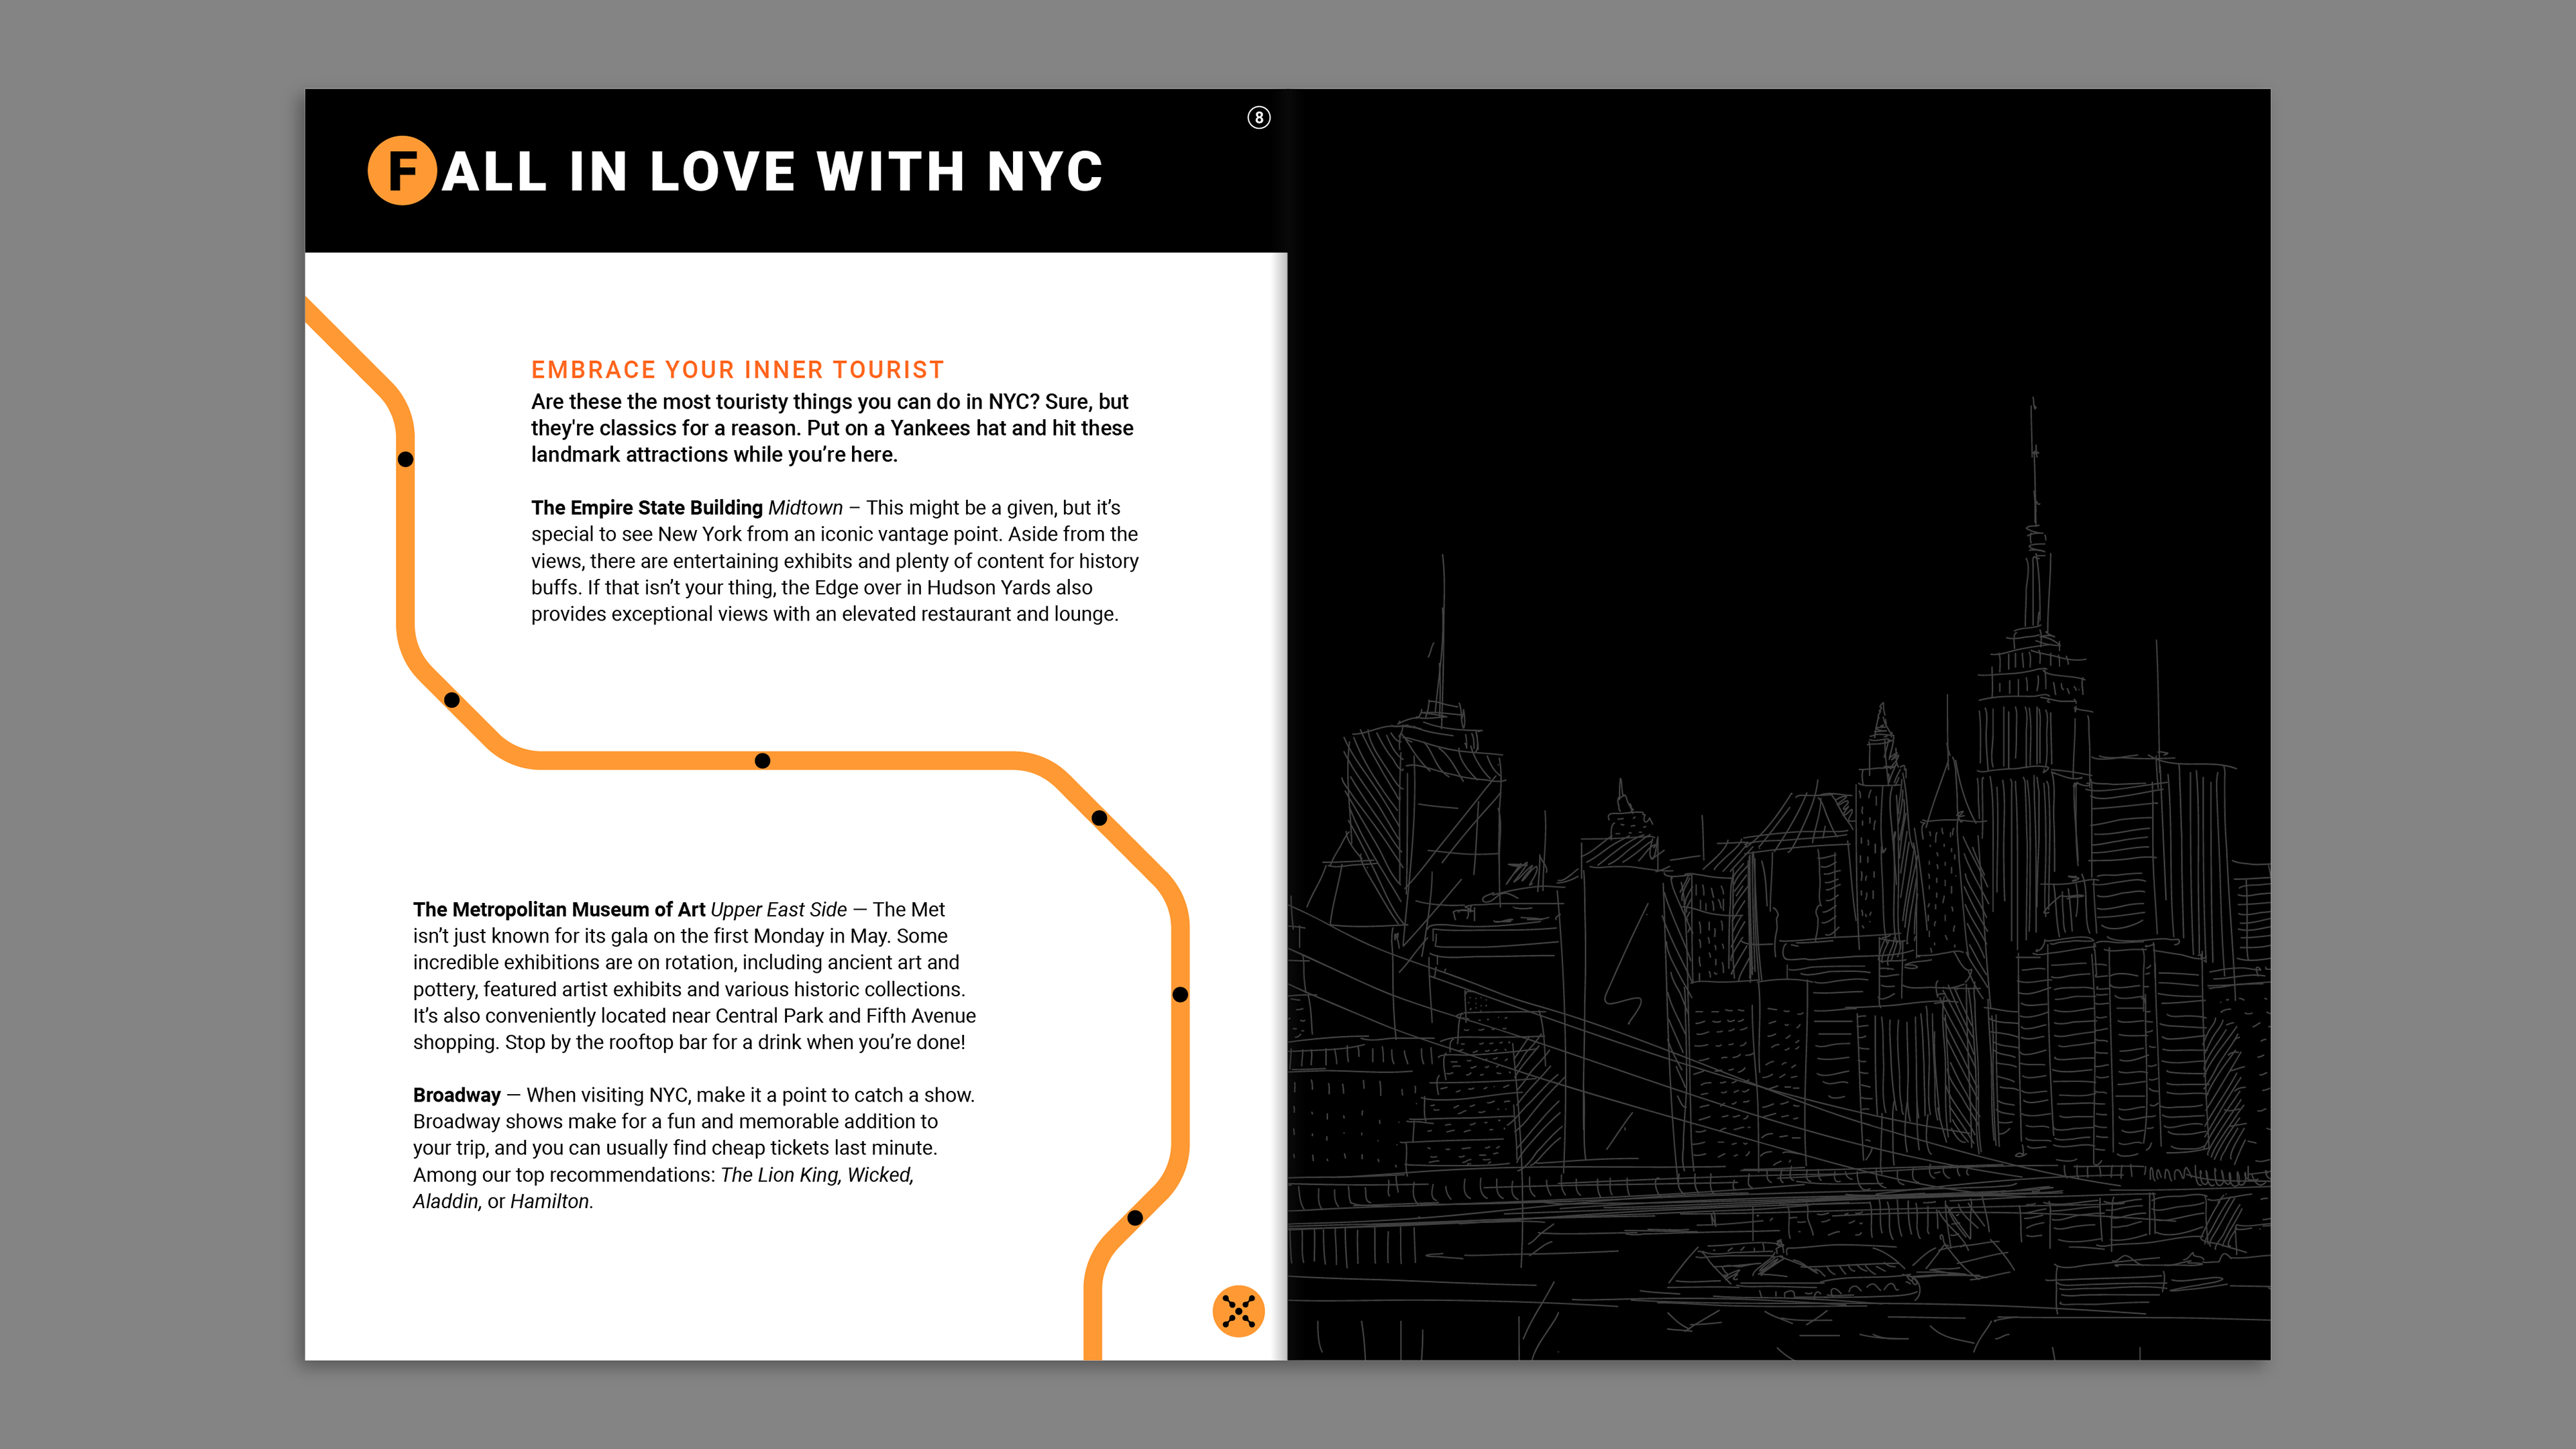The height and width of the screenshot is (1449, 2576).
Task: Click the orange network icon at the bottom of the page
Action: pyautogui.click(x=1238, y=1310)
